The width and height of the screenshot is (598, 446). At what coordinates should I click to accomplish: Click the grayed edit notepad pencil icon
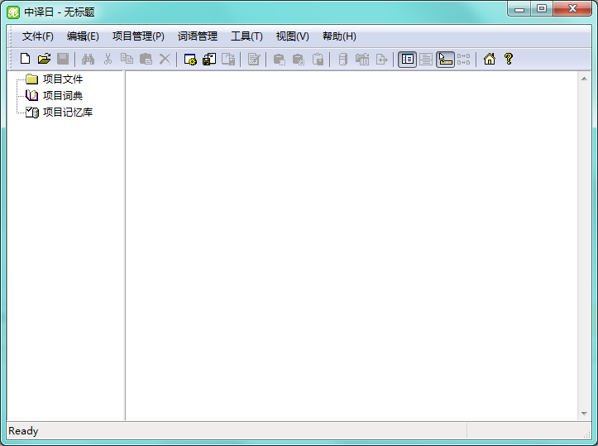click(254, 59)
